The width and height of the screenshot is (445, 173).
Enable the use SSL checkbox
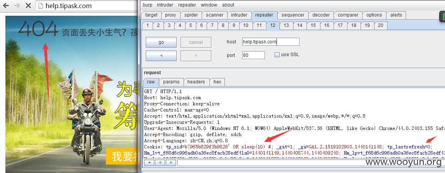[277, 55]
